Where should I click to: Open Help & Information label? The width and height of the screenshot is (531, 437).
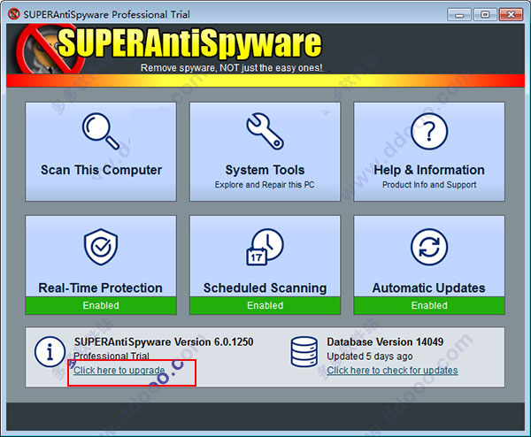[x=429, y=170]
